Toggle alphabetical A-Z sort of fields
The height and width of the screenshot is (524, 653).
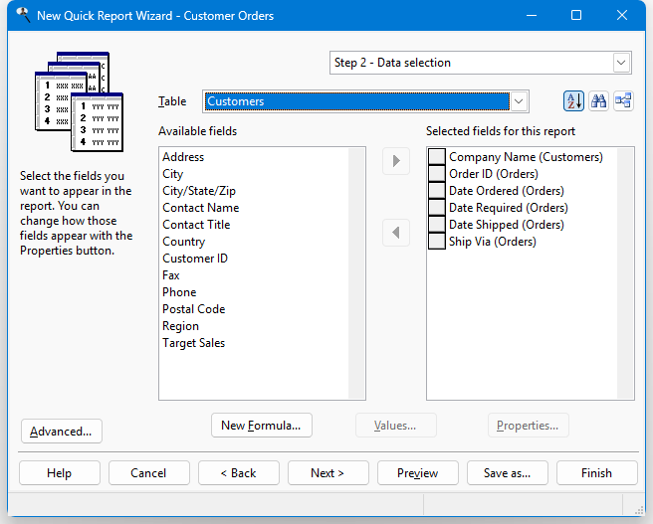click(x=573, y=101)
